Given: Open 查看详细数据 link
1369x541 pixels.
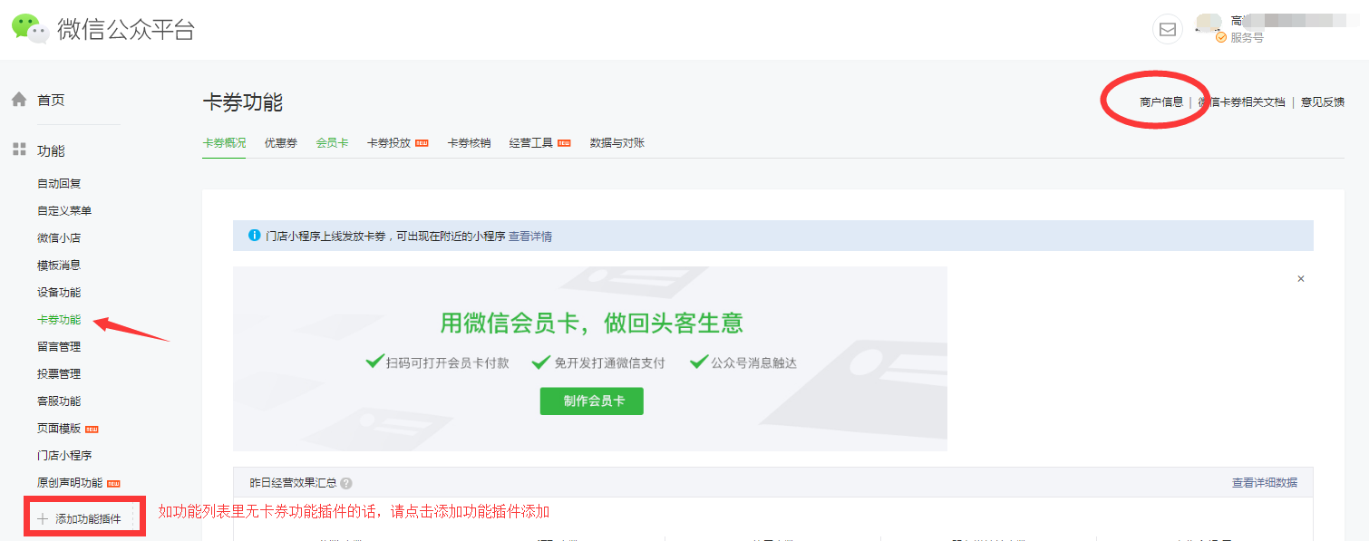Looking at the screenshot, I should click(x=1264, y=483).
